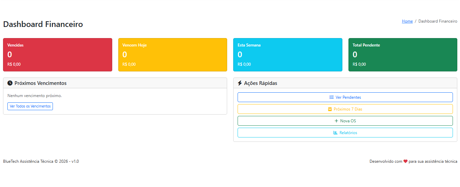Go to Home via breadcrumb link
The height and width of the screenshot is (187, 460).
(407, 21)
